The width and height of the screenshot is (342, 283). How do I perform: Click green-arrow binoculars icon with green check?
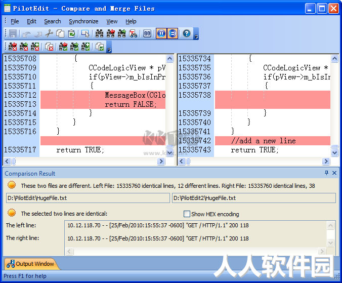(x=74, y=47)
